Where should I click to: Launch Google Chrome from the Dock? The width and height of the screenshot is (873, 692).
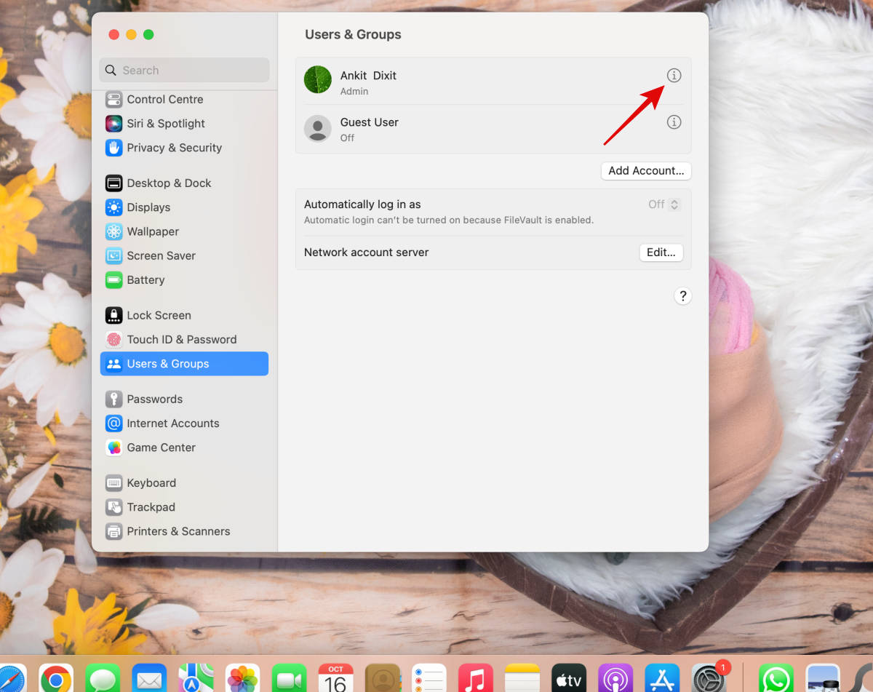[56, 679]
